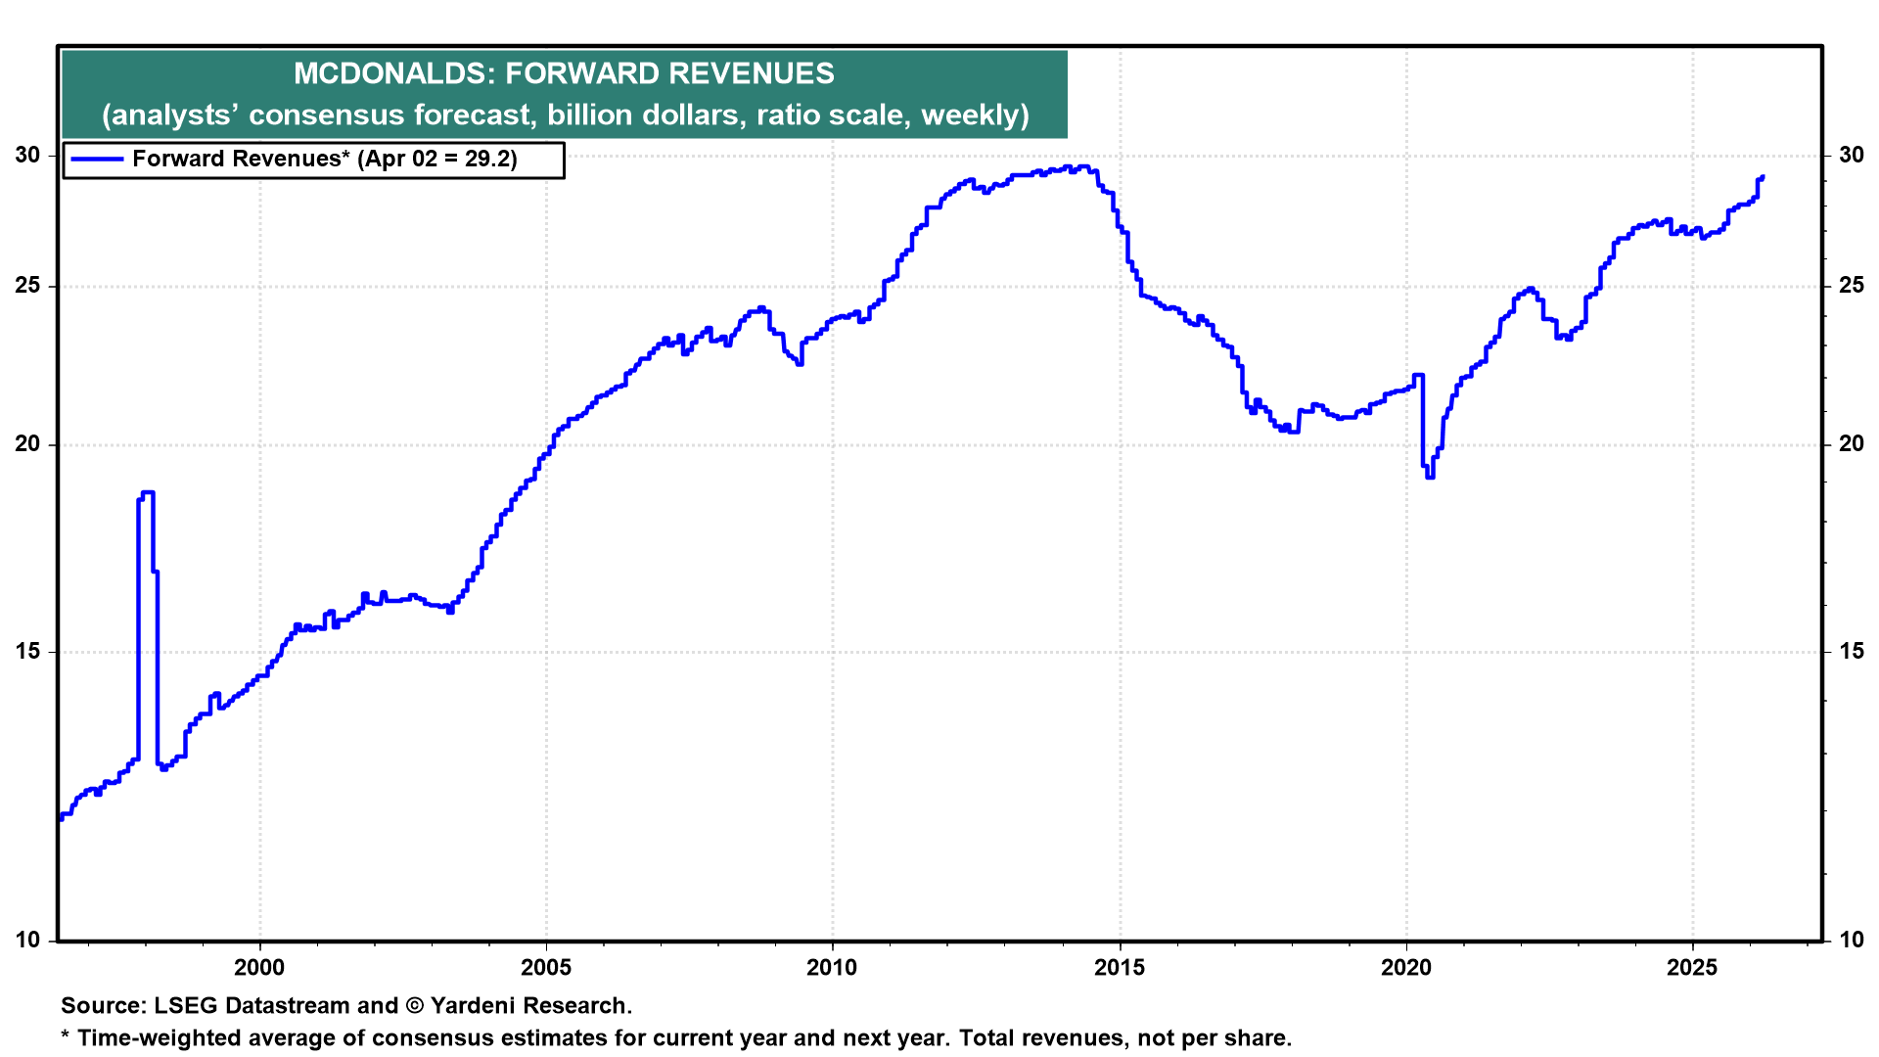Image resolution: width=1879 pixels, height=1057 pixels.
Task: Click the left axis 15 label
Action: [x=28, y=652]
